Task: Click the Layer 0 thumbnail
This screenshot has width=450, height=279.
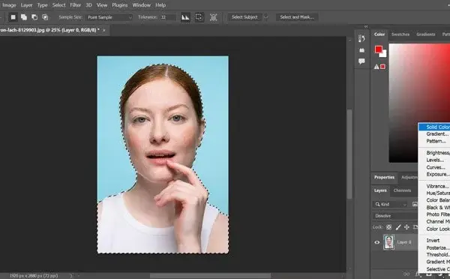Action: click(x=388, y=242)
